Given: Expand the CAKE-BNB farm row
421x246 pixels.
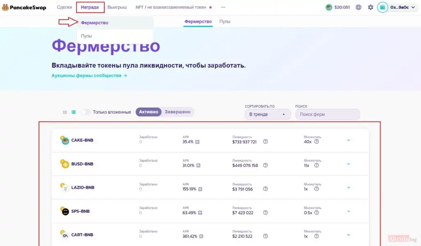Looking at the screenshot, I should [x=349, y=140].
